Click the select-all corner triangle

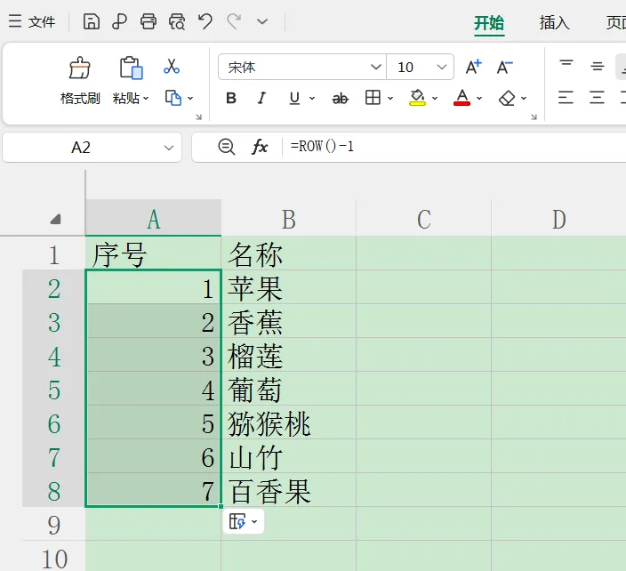pyautogui.click(x=55, y=219)
